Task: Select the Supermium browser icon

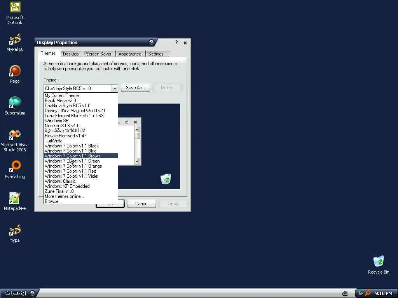Action: tap(15, 106)
